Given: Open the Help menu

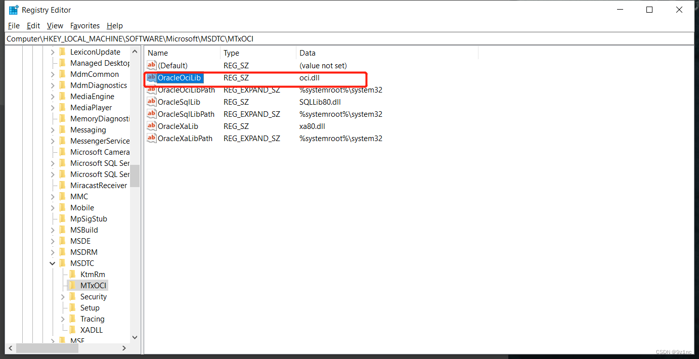Looking at the screenshot, I should 115,26.
